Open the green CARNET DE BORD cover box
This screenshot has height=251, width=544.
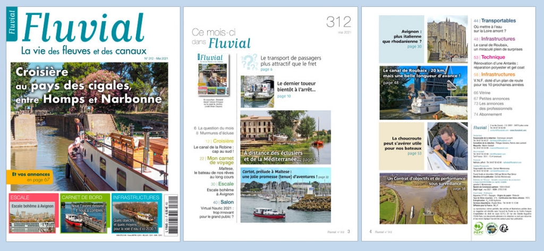tap(84, 213)
